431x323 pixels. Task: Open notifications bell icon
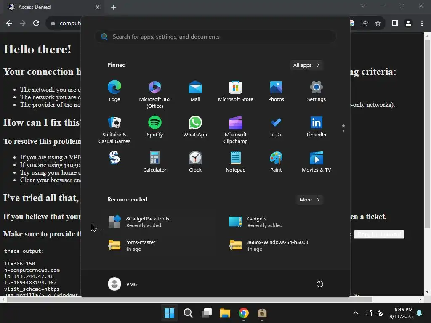[x=420, y=313]
